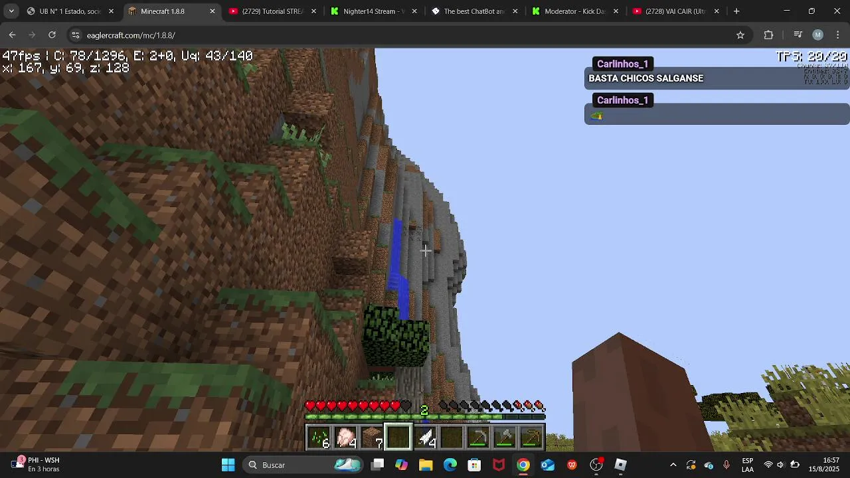Click the browser back arrow
This screenshot has height=478, width=850.
pyautogui.click(x=12, y=35)
